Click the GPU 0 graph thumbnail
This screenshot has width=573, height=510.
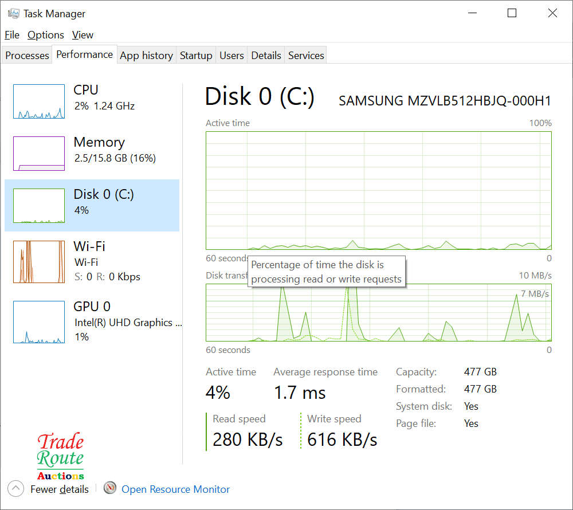tap(39, 322)
